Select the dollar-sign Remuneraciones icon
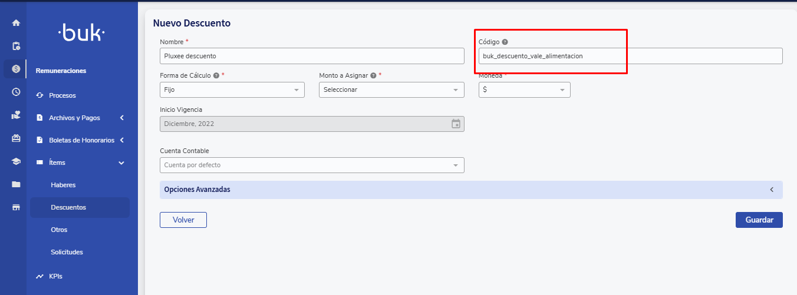797x295 pixels. pyautogui.click(x=16, y=69)
